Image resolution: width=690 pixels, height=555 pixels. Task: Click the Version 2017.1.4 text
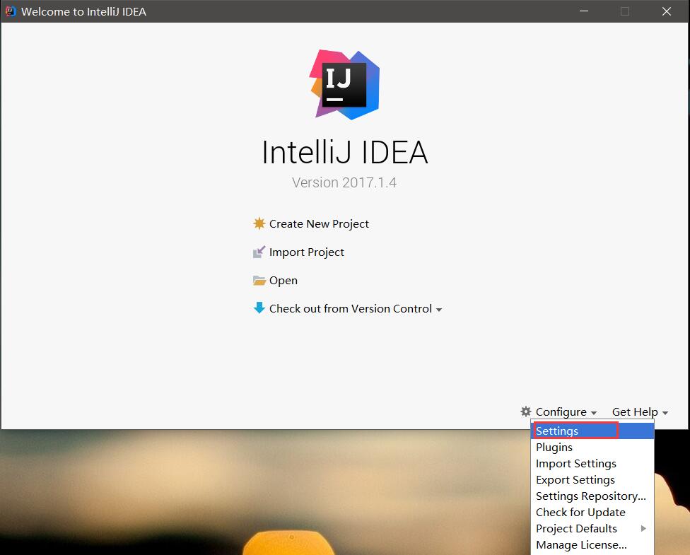(x=344, y=182)
